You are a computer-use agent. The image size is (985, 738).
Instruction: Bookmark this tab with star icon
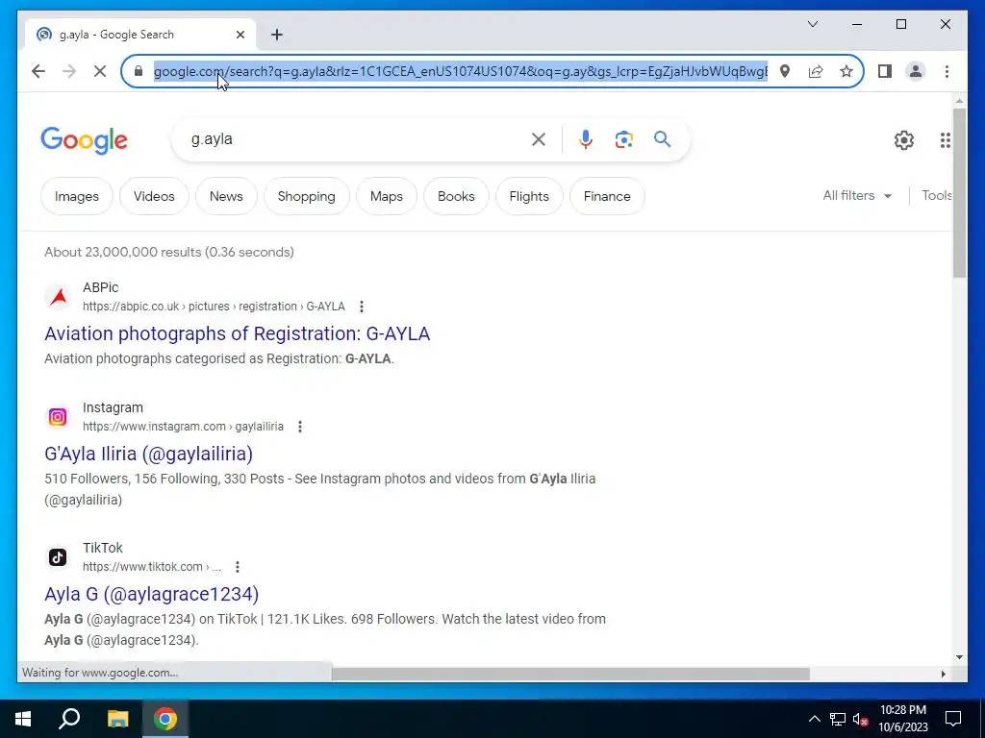[846, 71]
